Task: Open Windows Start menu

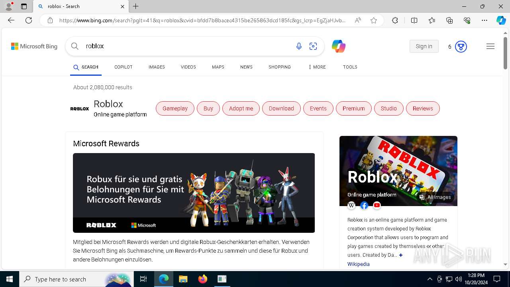Action: 10,279
